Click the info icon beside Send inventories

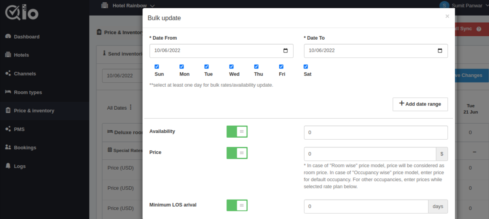(104, 53)
